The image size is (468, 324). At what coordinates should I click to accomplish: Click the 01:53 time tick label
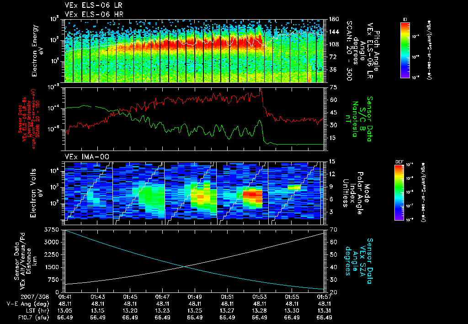260,297
